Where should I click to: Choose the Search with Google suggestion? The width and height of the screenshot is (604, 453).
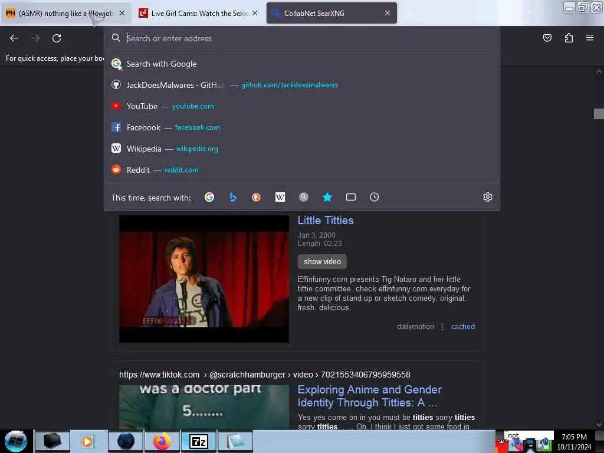click(x=301, y=64)
